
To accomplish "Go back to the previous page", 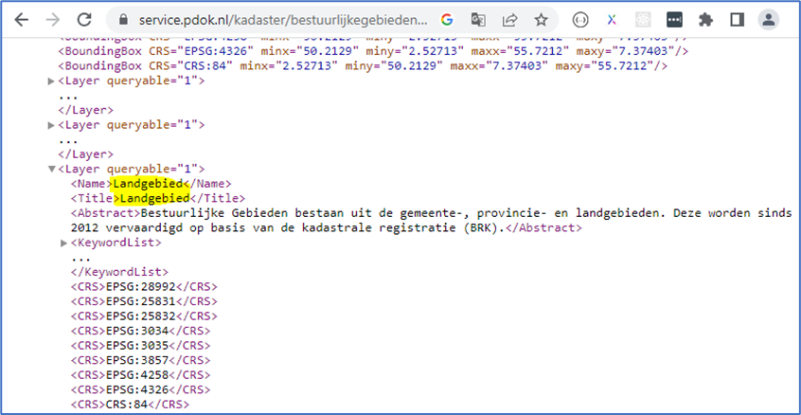I will 22,19.
